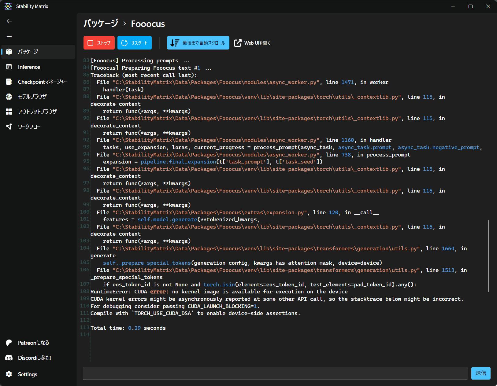Open the Web UI in browser
Screen dimensions: 497x386
coord(252,43)
